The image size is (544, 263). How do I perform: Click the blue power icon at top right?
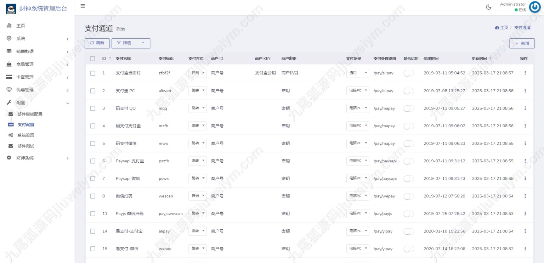[534, 7]
